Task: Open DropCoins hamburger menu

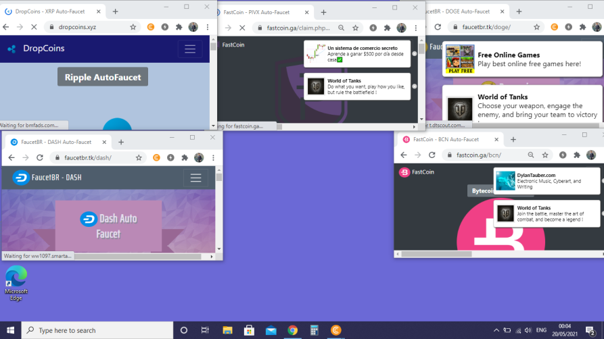Action: [190, 49]
